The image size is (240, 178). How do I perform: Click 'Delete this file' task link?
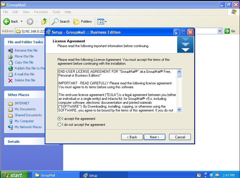25,80
